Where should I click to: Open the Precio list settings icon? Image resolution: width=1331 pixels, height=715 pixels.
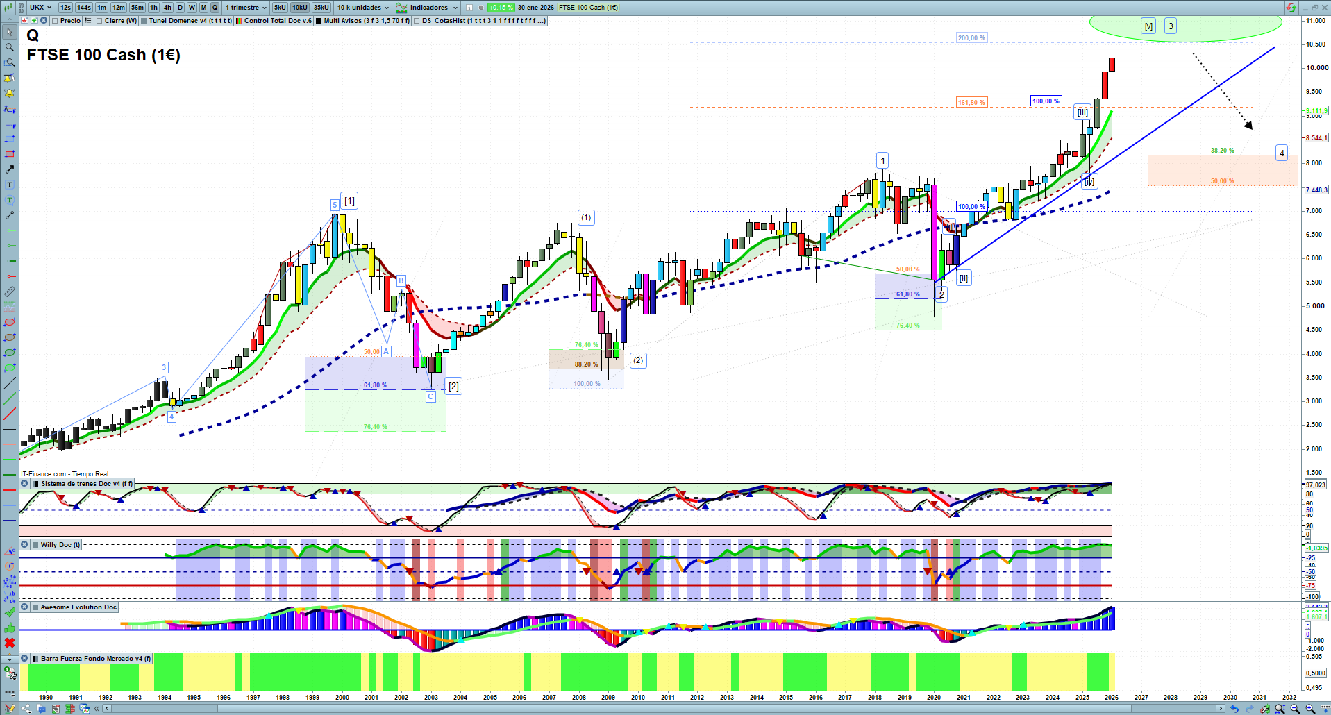88,21
